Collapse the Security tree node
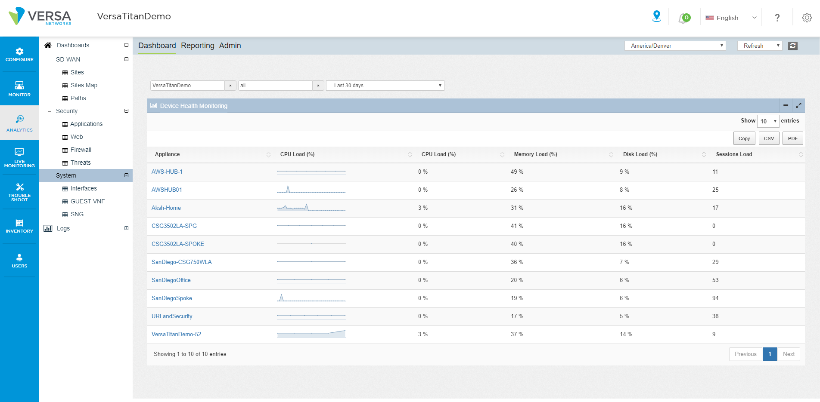 [126, 111]
